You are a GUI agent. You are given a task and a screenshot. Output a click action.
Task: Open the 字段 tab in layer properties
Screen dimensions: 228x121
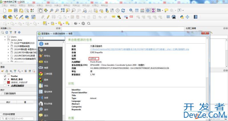coord(50,86)
